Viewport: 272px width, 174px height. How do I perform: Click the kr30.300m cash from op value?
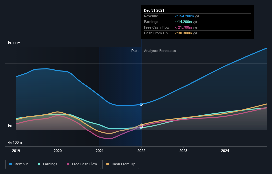pyautogui.click(x=183, y=33)
